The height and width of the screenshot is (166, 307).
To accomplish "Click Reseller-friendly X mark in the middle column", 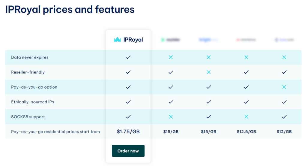I will coord(209,72).
